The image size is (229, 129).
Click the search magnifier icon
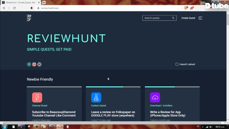[x=173, y=18]
